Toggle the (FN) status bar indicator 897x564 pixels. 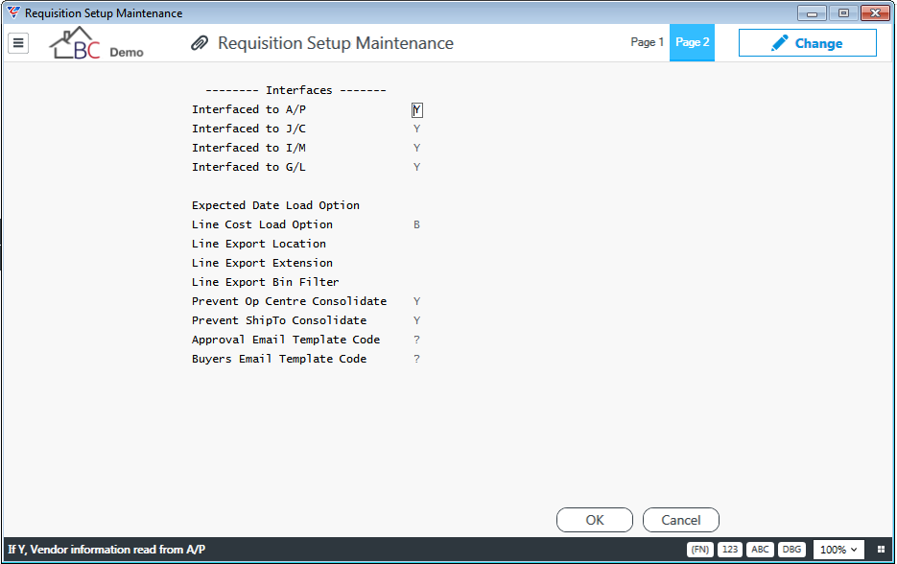click(699, 549)
